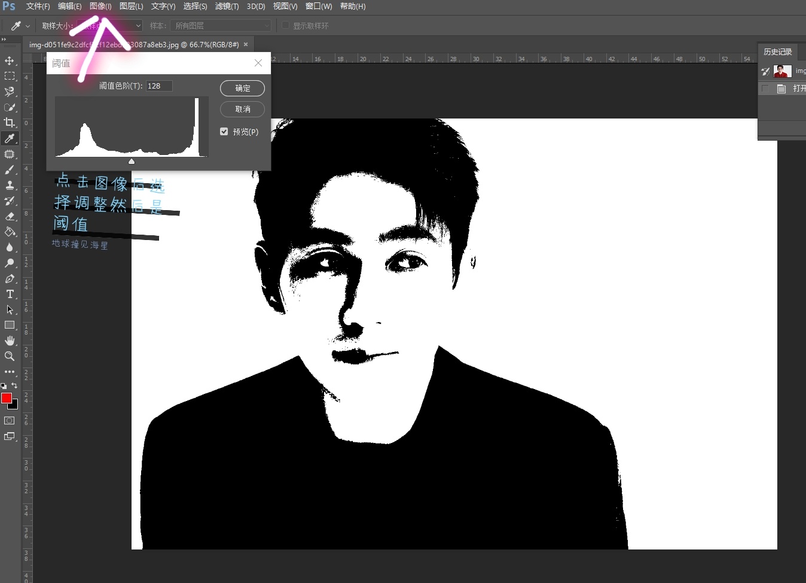806x583 pixels.
Task: Open the 滤镜(T) filter menu
Action: [227, 7]
